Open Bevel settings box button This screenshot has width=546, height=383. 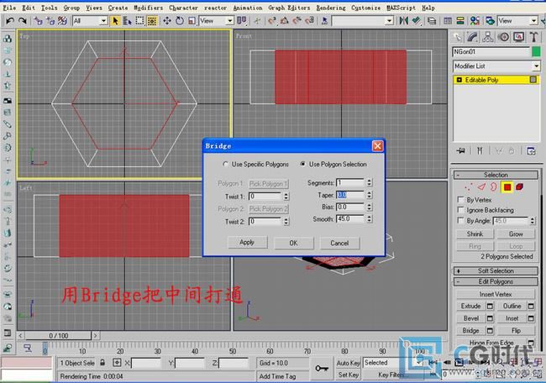[490, 318]
